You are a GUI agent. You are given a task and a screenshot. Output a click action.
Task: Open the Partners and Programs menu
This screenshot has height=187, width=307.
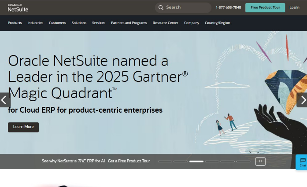coord(129,23)
